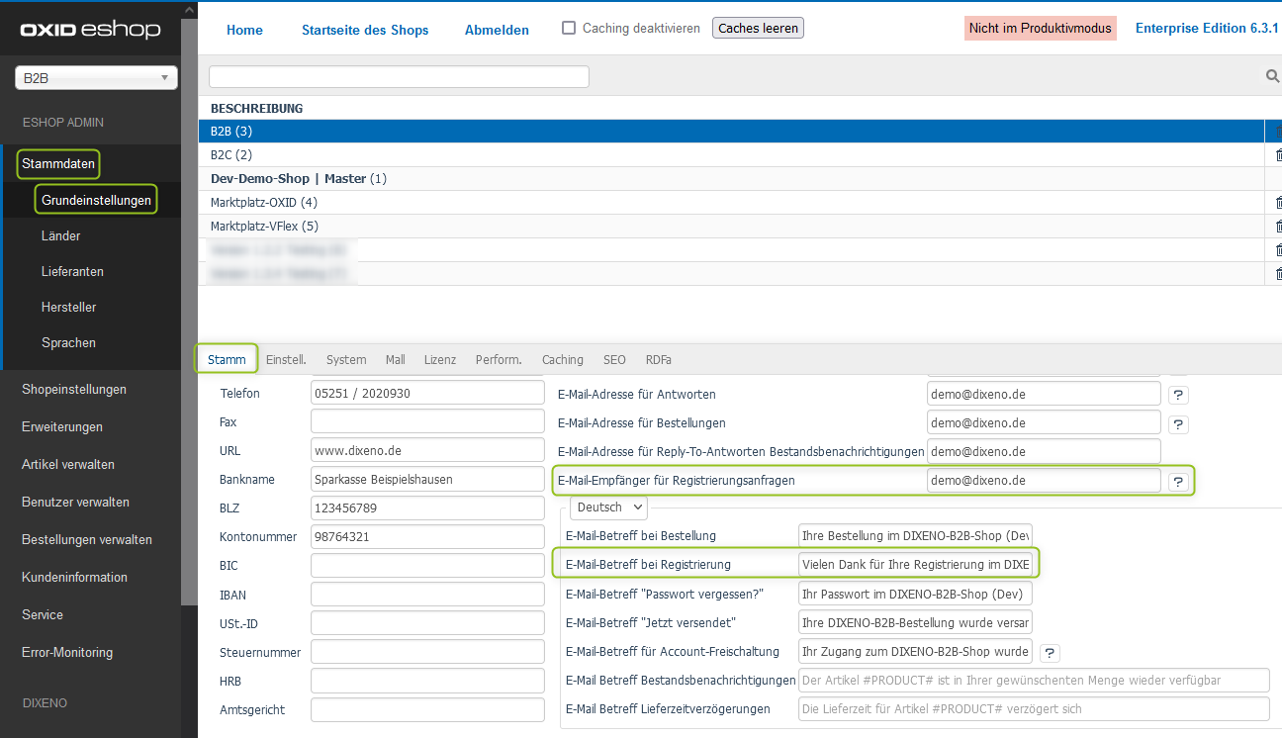Focus the shop list search field
1282x738 pixels.
coord(399,76)
